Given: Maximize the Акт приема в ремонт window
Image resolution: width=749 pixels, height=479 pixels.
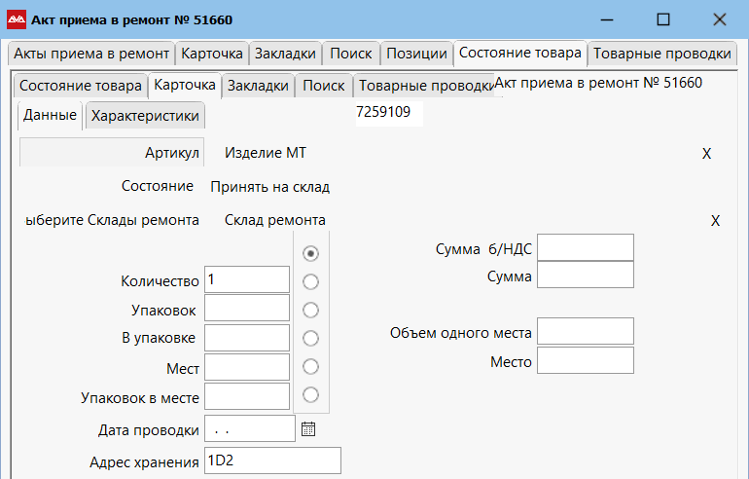Looking at the screenshot, I should (x=663, y=18).
